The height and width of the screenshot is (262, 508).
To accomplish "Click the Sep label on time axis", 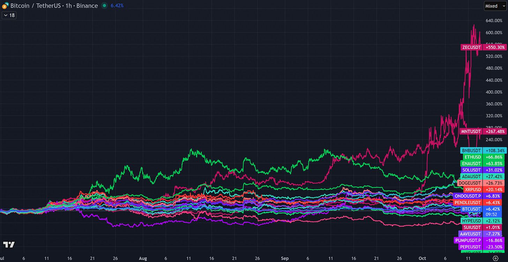I will [x=285, y=258].
